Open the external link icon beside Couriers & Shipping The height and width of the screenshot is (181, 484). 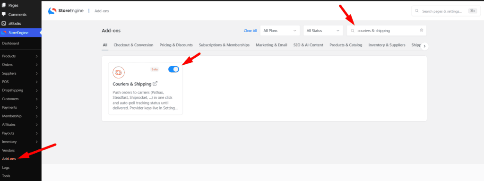[155, 83]
